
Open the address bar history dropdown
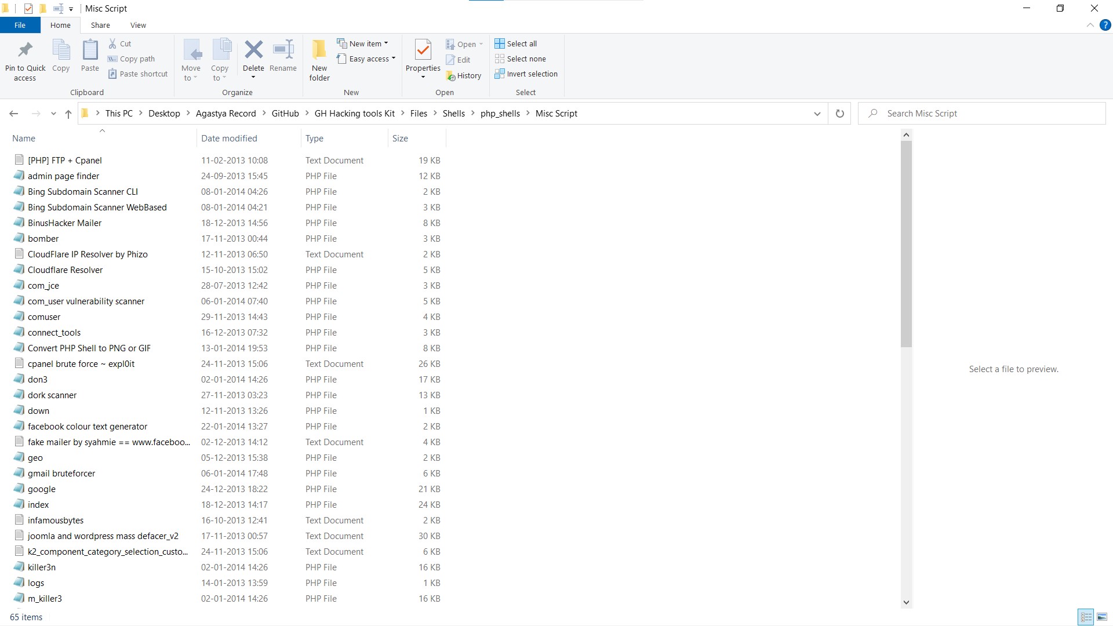(817, 113)
